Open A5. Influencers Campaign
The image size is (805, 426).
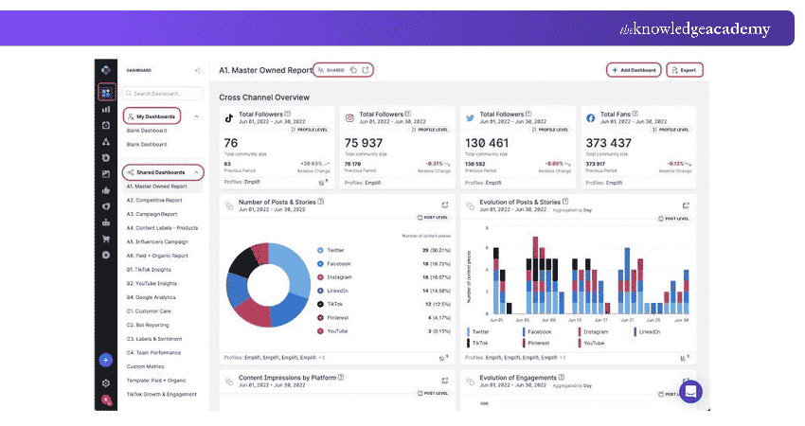click(x=157, y=241)
